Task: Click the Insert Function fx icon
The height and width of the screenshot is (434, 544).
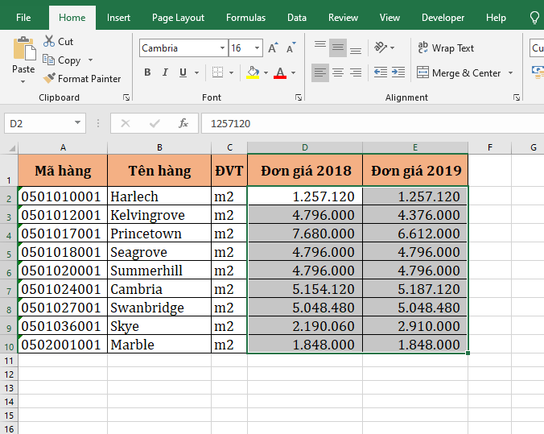Action: tap(183, 123)
